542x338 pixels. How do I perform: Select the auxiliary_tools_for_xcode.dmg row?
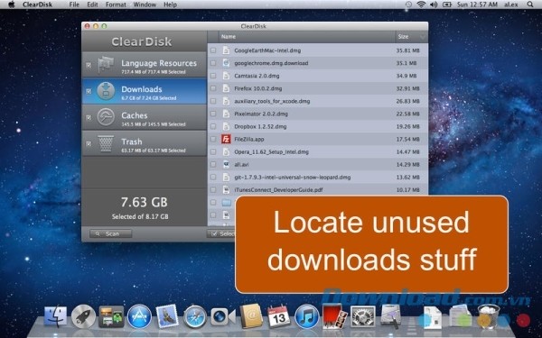[318, 101]
